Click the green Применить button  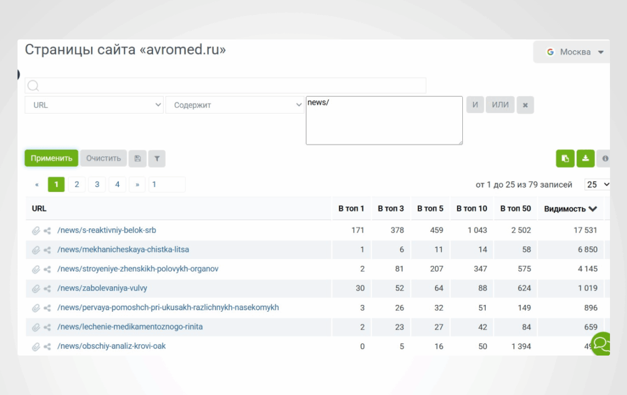[x=51, y=158]
